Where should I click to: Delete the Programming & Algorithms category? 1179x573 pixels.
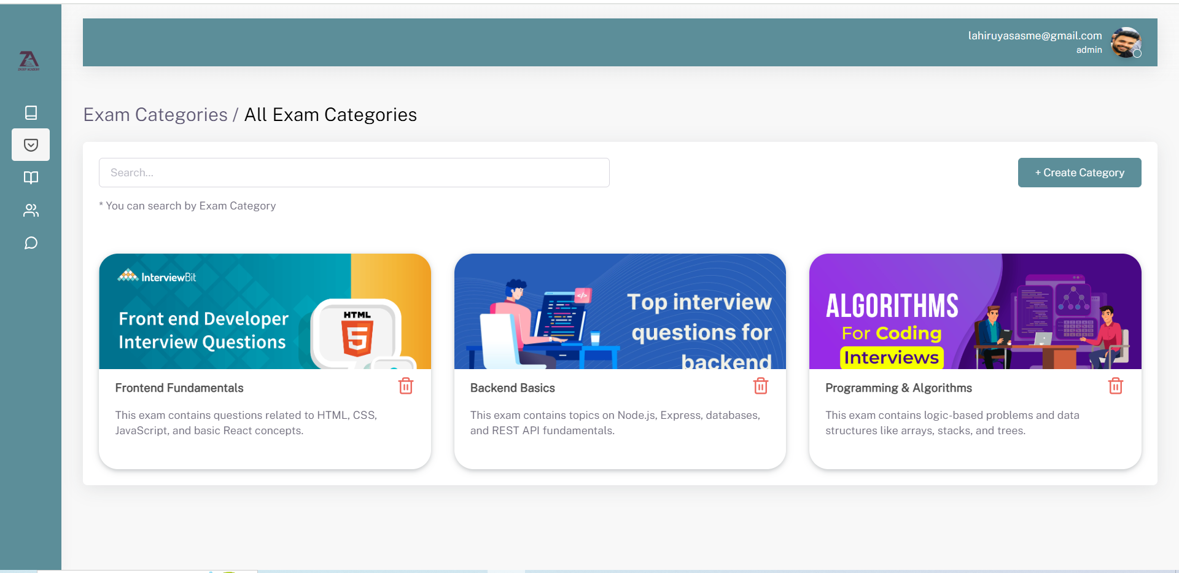1116,386
